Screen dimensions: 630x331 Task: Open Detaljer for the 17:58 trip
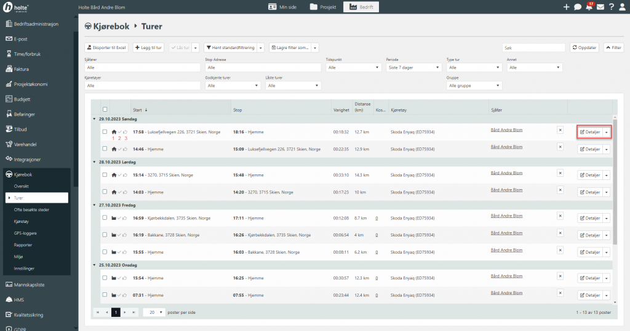click(x=590, y=131)
